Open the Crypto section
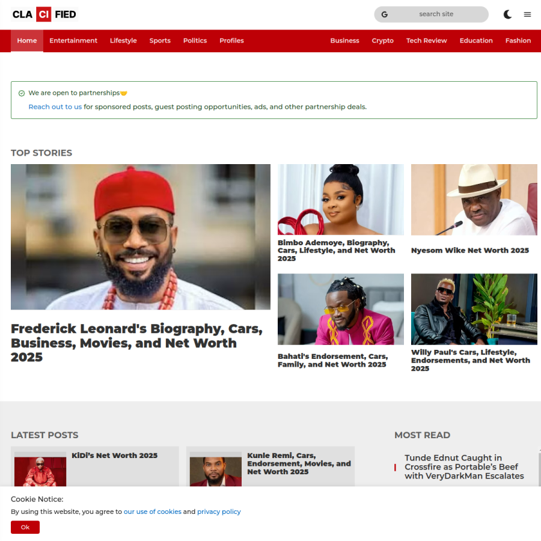Image resolution: width=541 pixels, height=541 pixels. 383,41
